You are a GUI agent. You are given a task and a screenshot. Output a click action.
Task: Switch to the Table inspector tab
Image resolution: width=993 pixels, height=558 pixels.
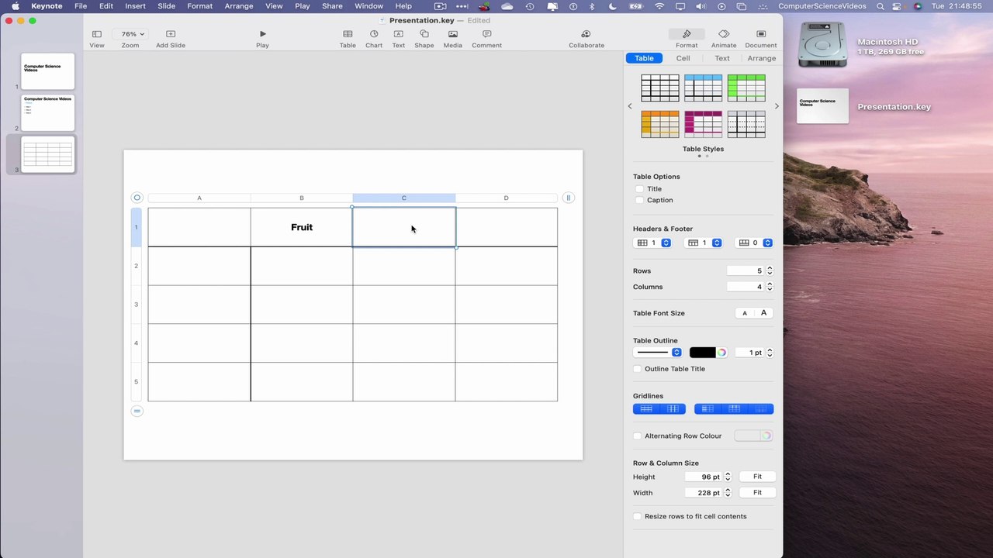coord(644,58)
